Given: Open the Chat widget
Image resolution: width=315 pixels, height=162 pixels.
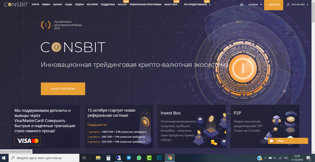Looking at the screenshot, I should [288, 141].
